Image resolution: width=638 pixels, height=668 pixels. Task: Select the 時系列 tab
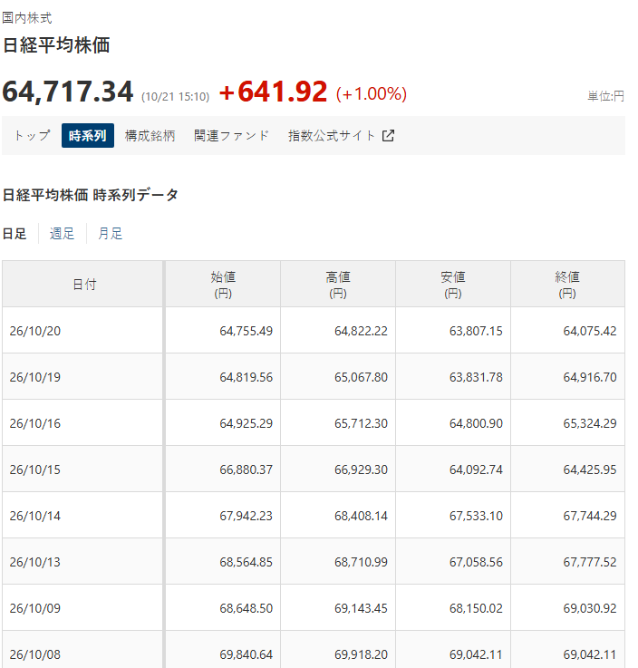tap(88, 135)
